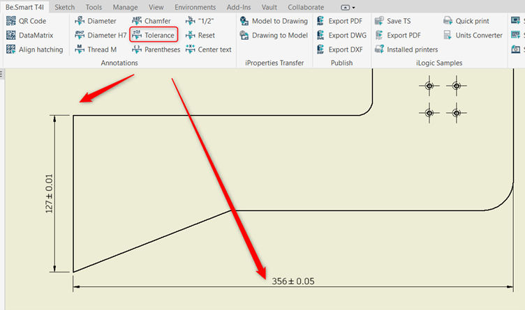Click the Model to Drawing icon
Viewport: 525px width, 310px height.
point(244,21)
